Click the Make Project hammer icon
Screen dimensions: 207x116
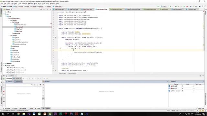click(x=158, y=6)
